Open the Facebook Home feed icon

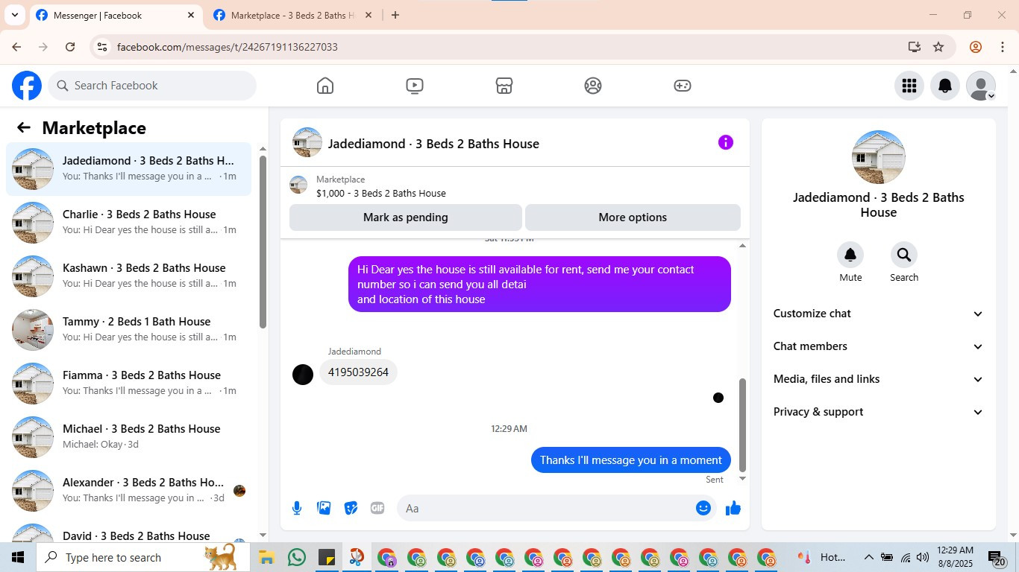point(325,86)
